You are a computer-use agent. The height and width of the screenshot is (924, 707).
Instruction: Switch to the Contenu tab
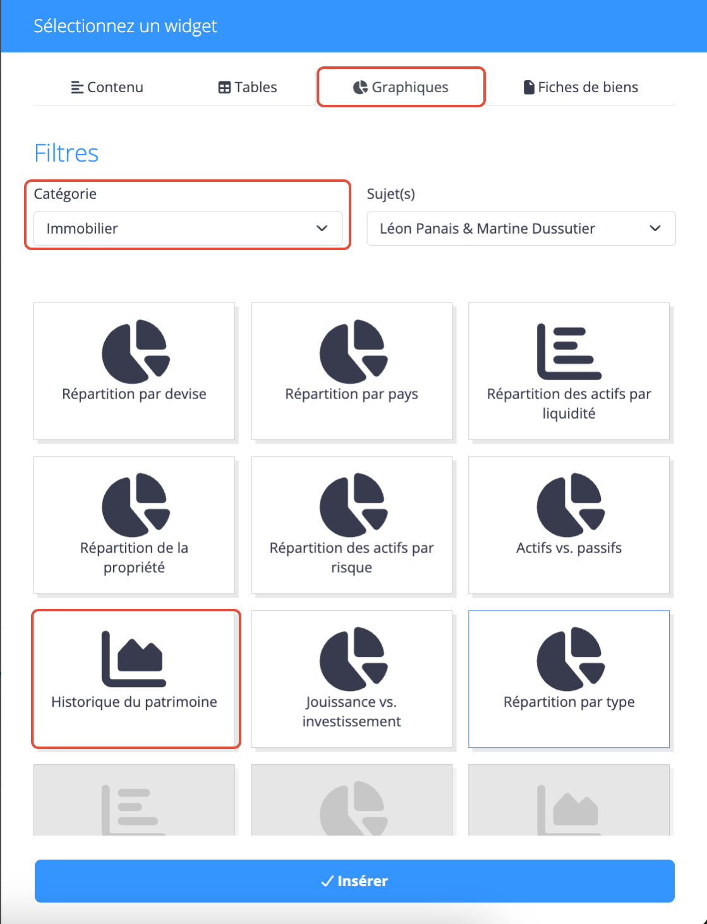point(107,87)
